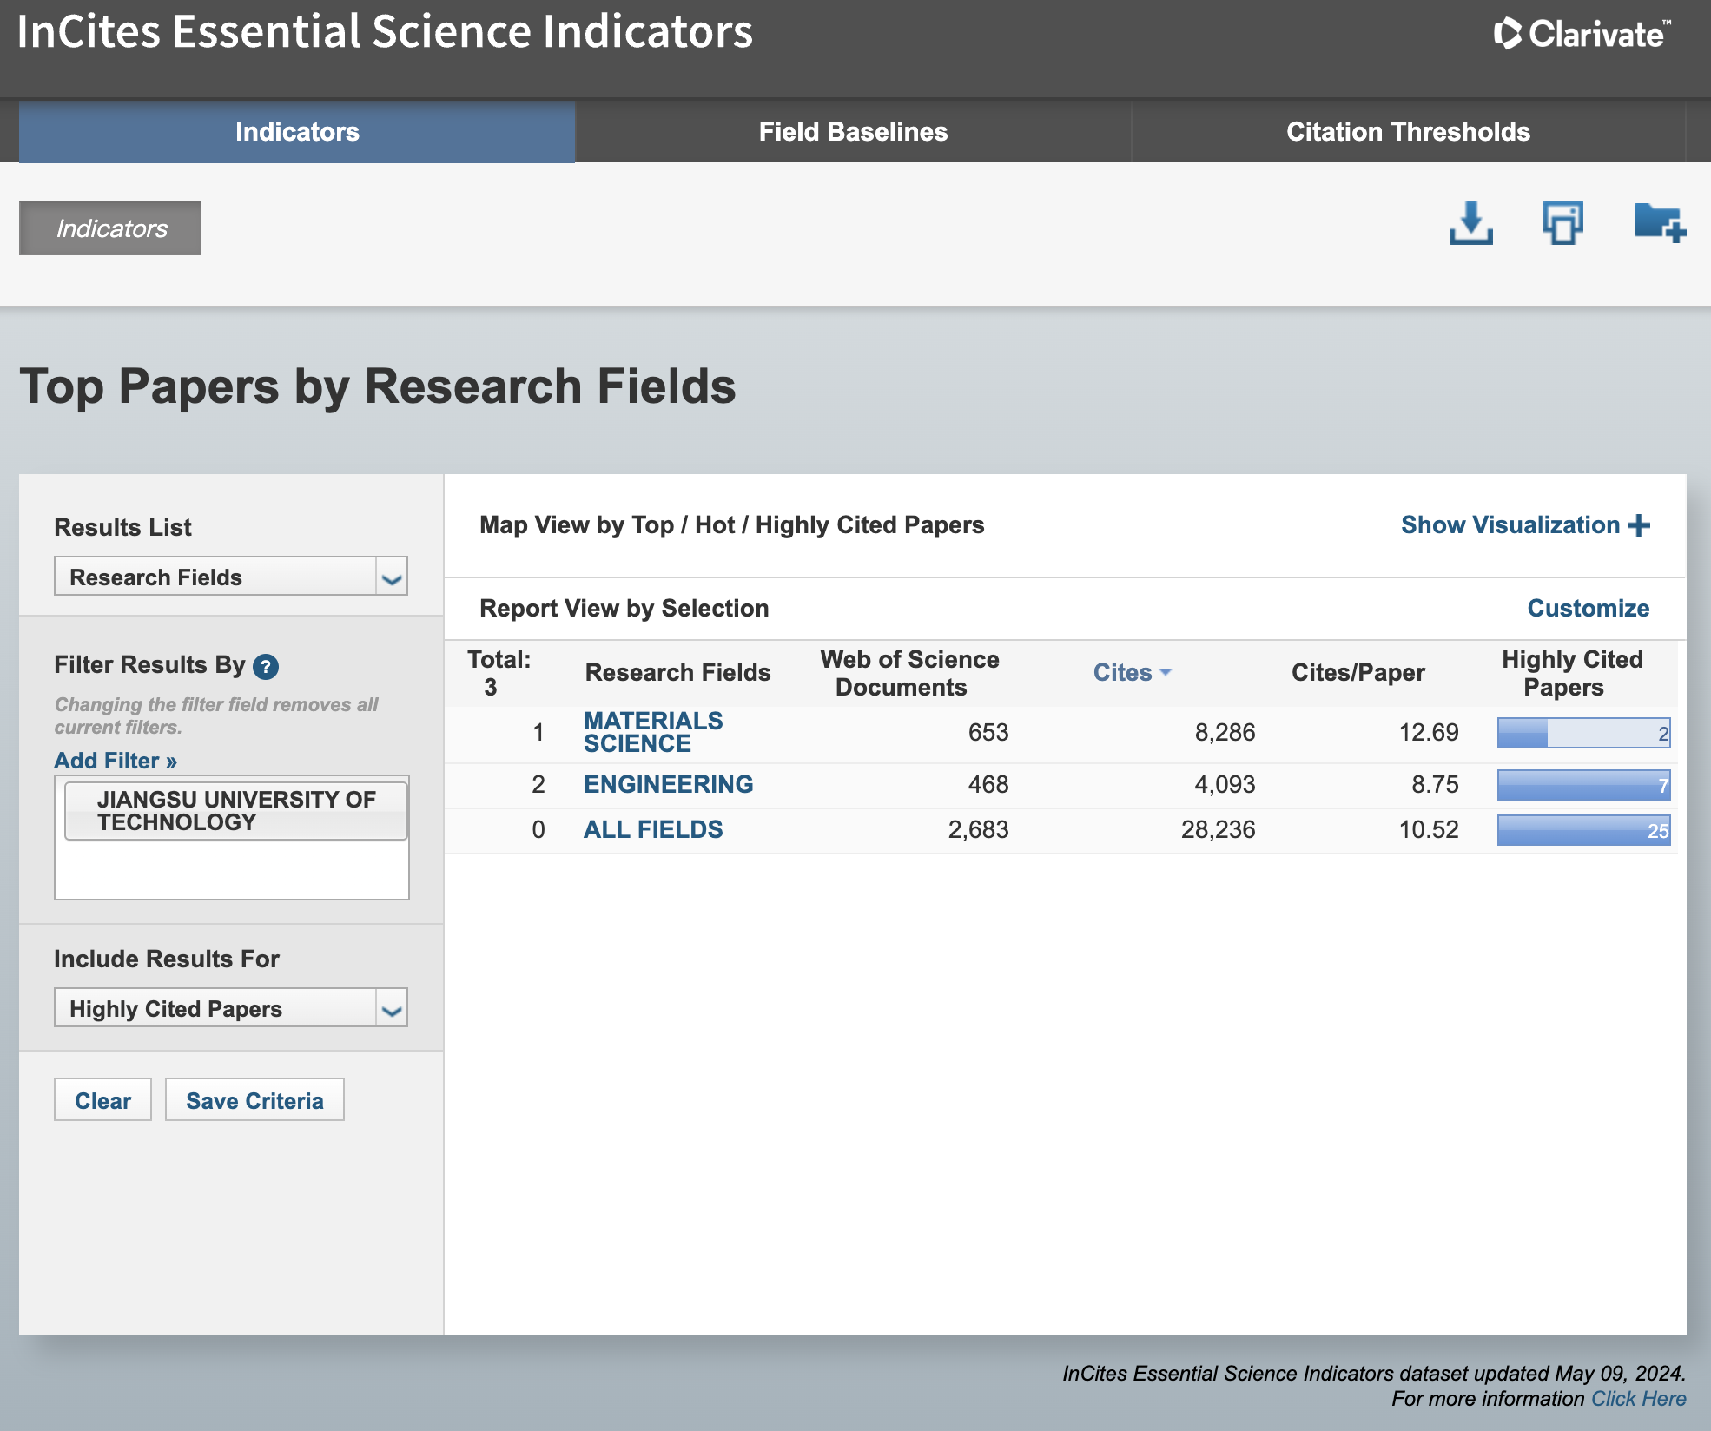Click the save to folder icon
1711x1431 pixels.
point(1659,224)
